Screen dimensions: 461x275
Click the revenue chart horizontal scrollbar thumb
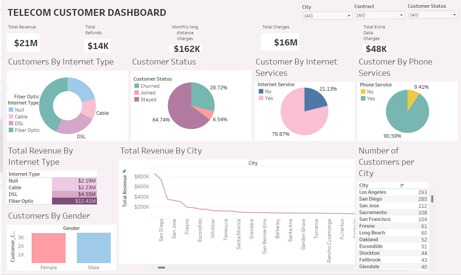click(162, 268)
